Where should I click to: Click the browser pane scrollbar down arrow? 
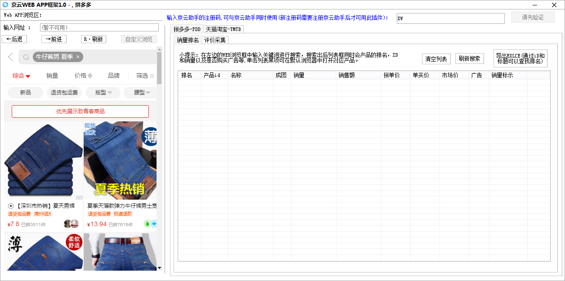coord(159,268)
